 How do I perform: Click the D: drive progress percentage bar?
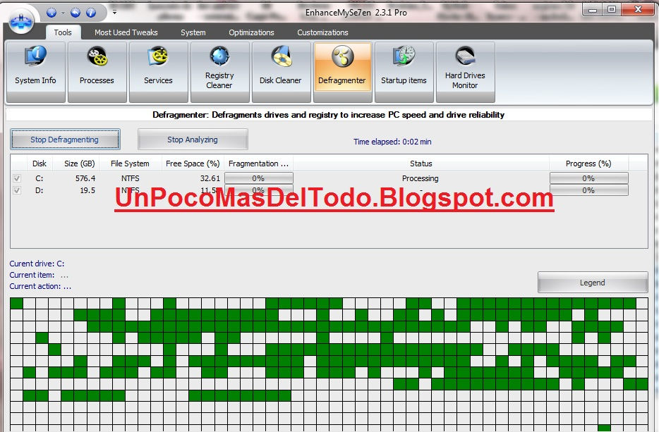589,190
